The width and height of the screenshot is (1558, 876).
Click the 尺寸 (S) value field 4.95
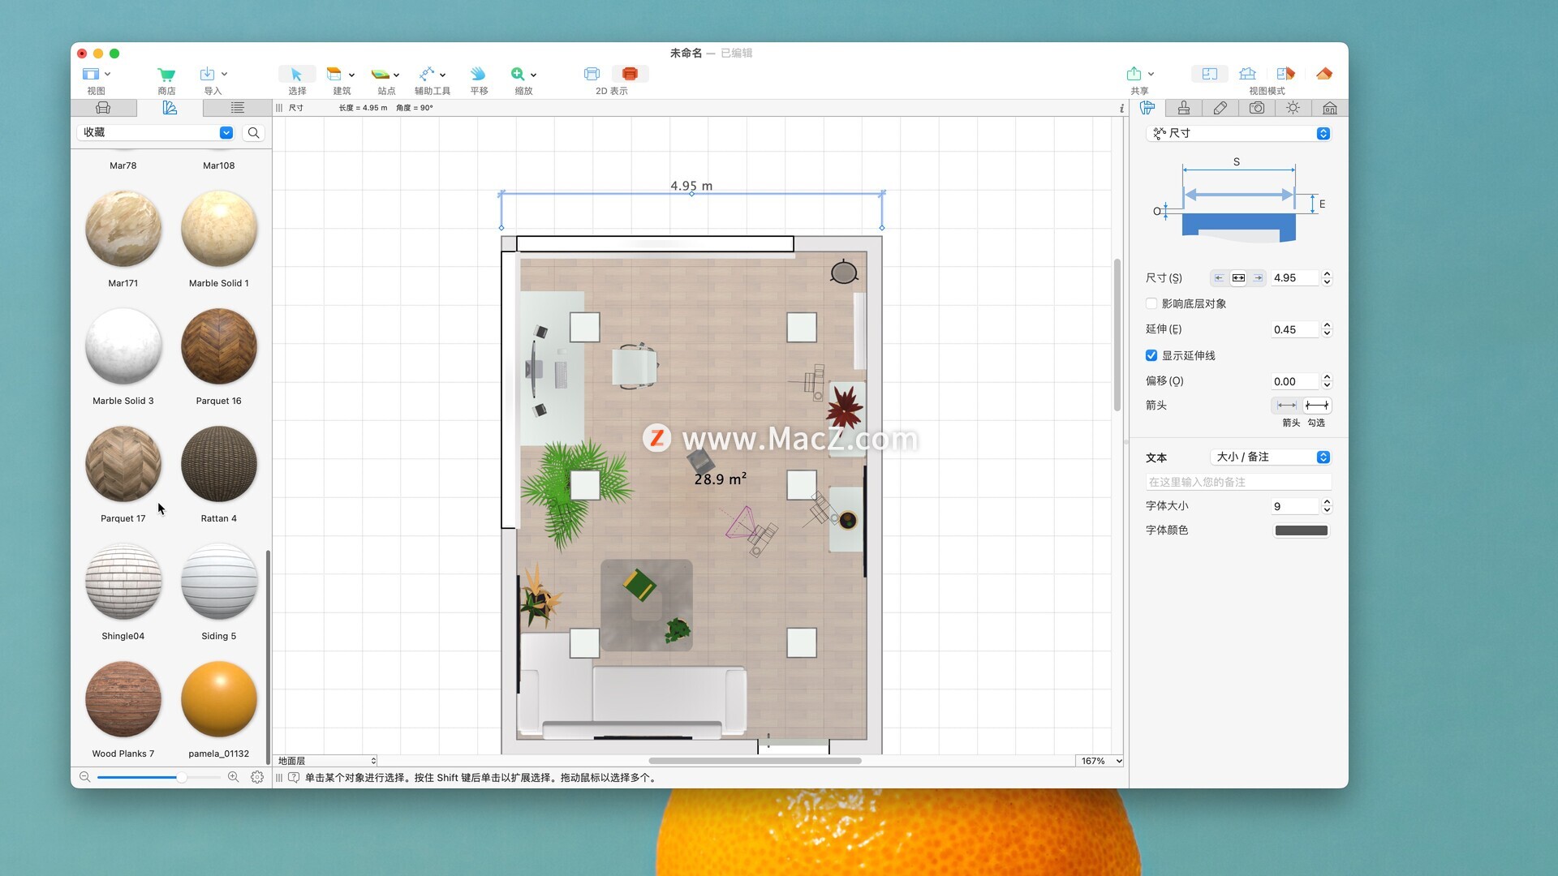coord(1296,278)
